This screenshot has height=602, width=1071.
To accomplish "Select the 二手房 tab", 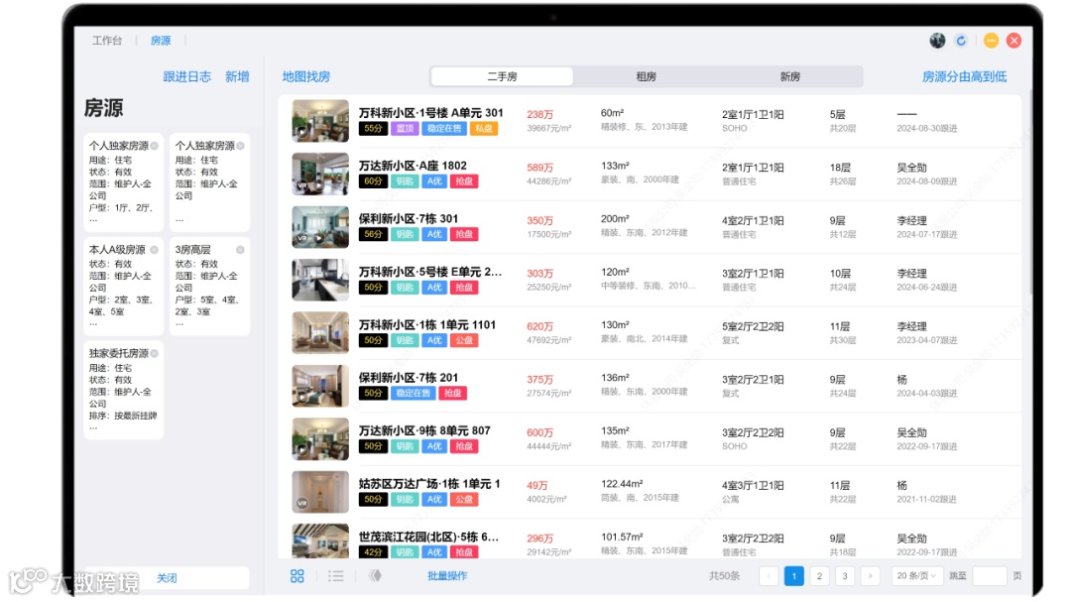I will (x=502, y=76).
